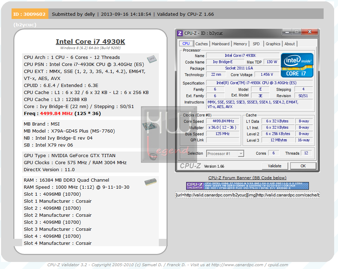The height and width of the screenshot is (269, 338).
Task: Click the Bus Speed 125 MHz value
Action: [x=223, y=134]
